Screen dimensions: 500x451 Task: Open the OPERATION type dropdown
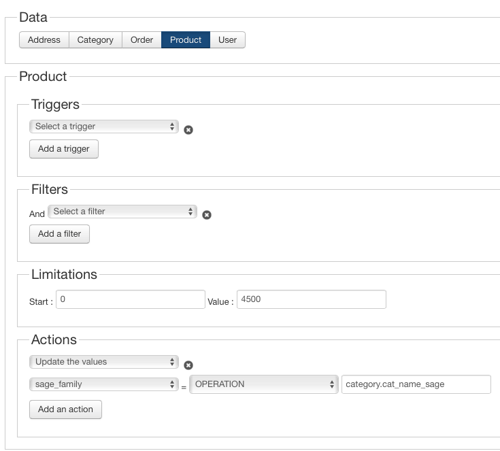(x=264, y=384)
